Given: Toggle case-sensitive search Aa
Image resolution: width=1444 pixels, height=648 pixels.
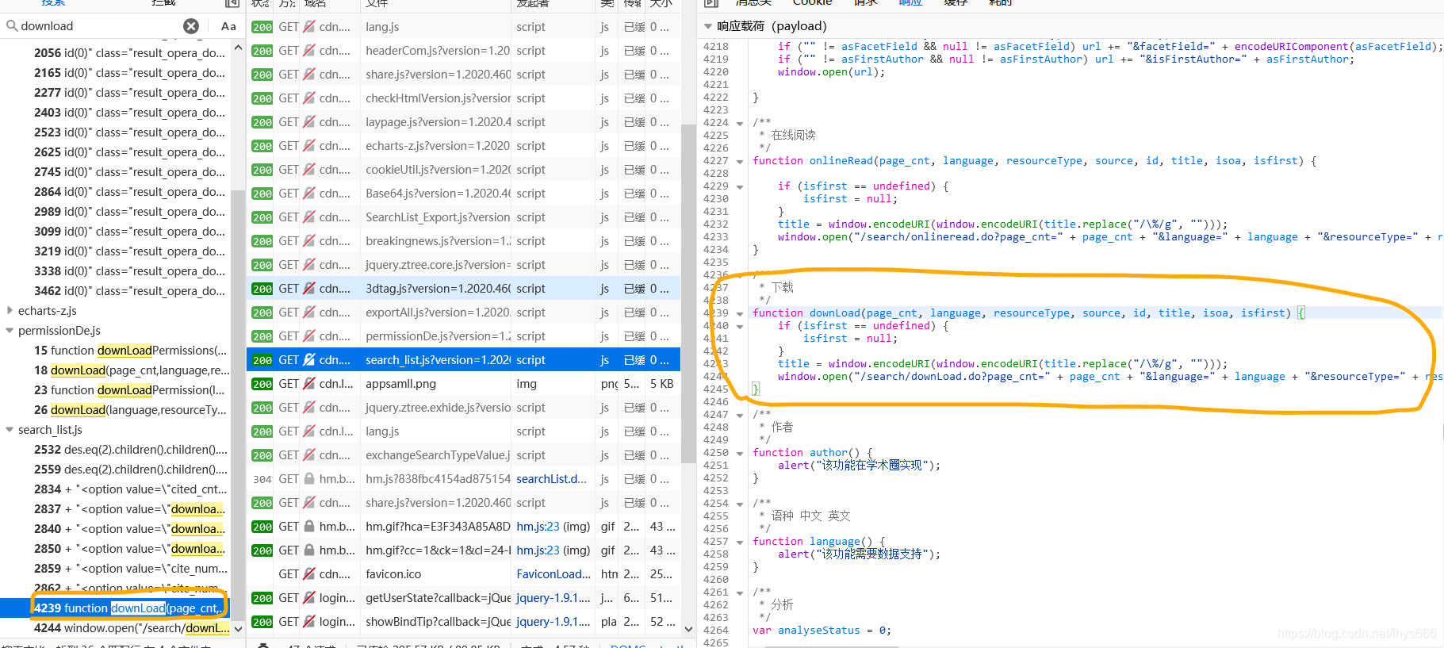Looking at the screenshot, I should pyautogui.click(x=228, y=26).
